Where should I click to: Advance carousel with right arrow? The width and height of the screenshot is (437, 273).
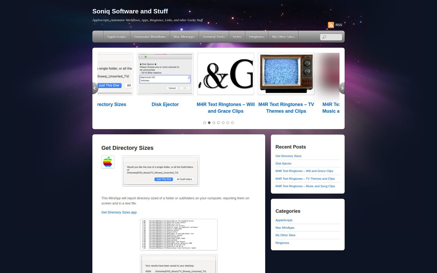[342, 88]
